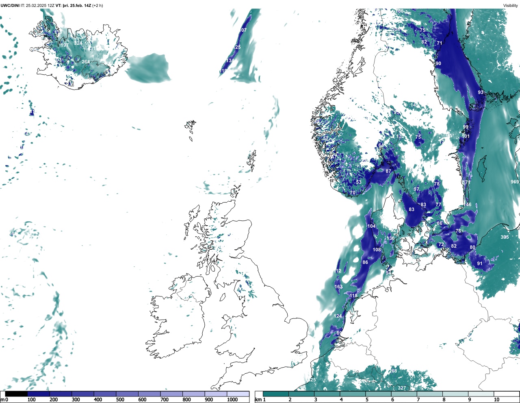Image resolution: width=520 pixels, height=403 pixels.
Task: Click the 500–600 m legend swatch
Action: (x=127, y=394)
